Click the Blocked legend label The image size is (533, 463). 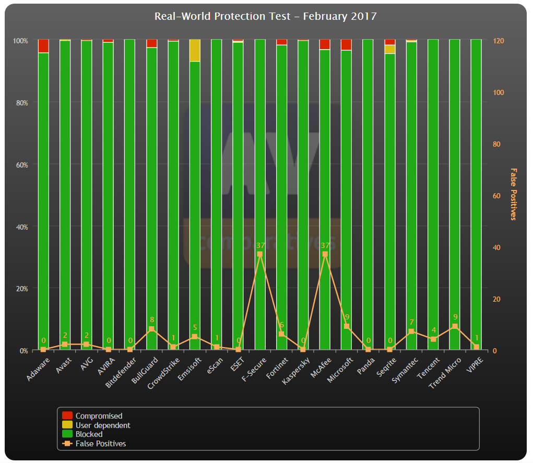click(89, 434)
